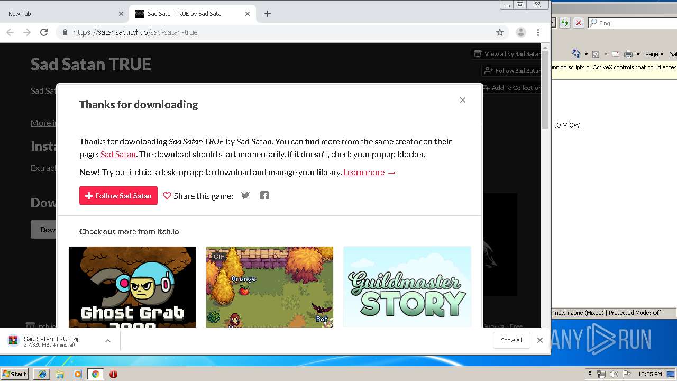
Task: Close the New Tab tab
Action: tap(121, 14)
